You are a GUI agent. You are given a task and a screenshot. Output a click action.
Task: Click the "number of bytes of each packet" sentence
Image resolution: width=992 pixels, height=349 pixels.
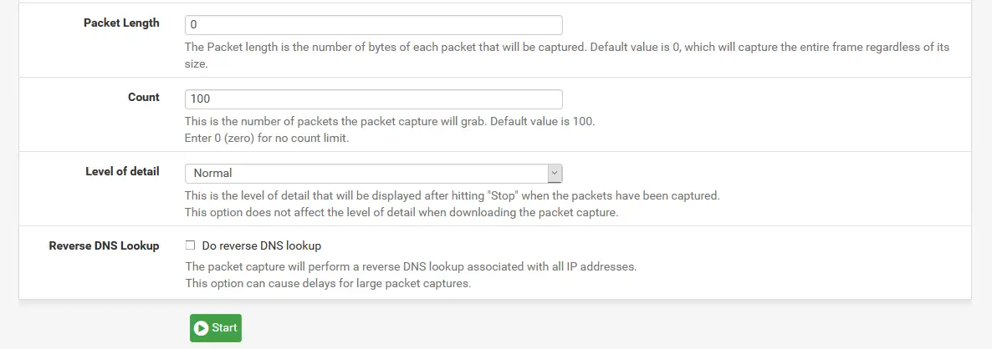tap(385, 48)
